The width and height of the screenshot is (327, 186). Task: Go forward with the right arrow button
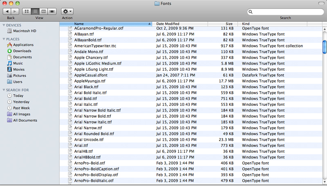pyautogui.click(x=15, y=11)
